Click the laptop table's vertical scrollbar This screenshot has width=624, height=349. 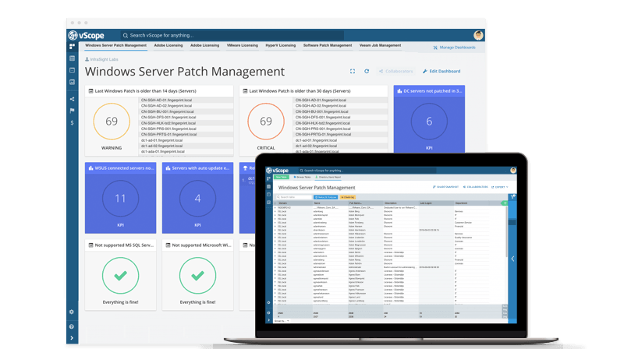click(506, 232)
